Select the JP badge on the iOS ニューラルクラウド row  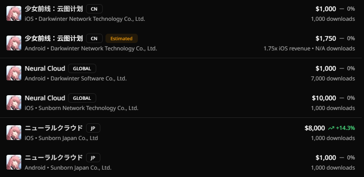click(93, 128)
